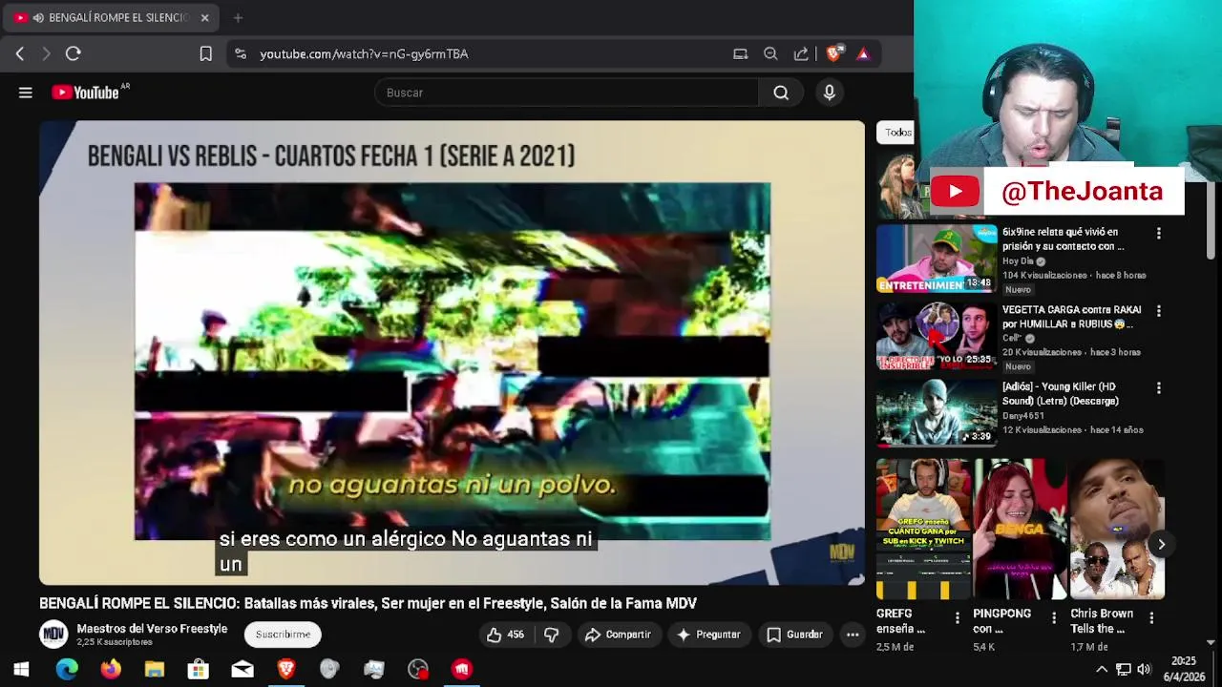
Task: Open Maestros del Verso Freestyle channel link
Action: (x=152, y=629)
